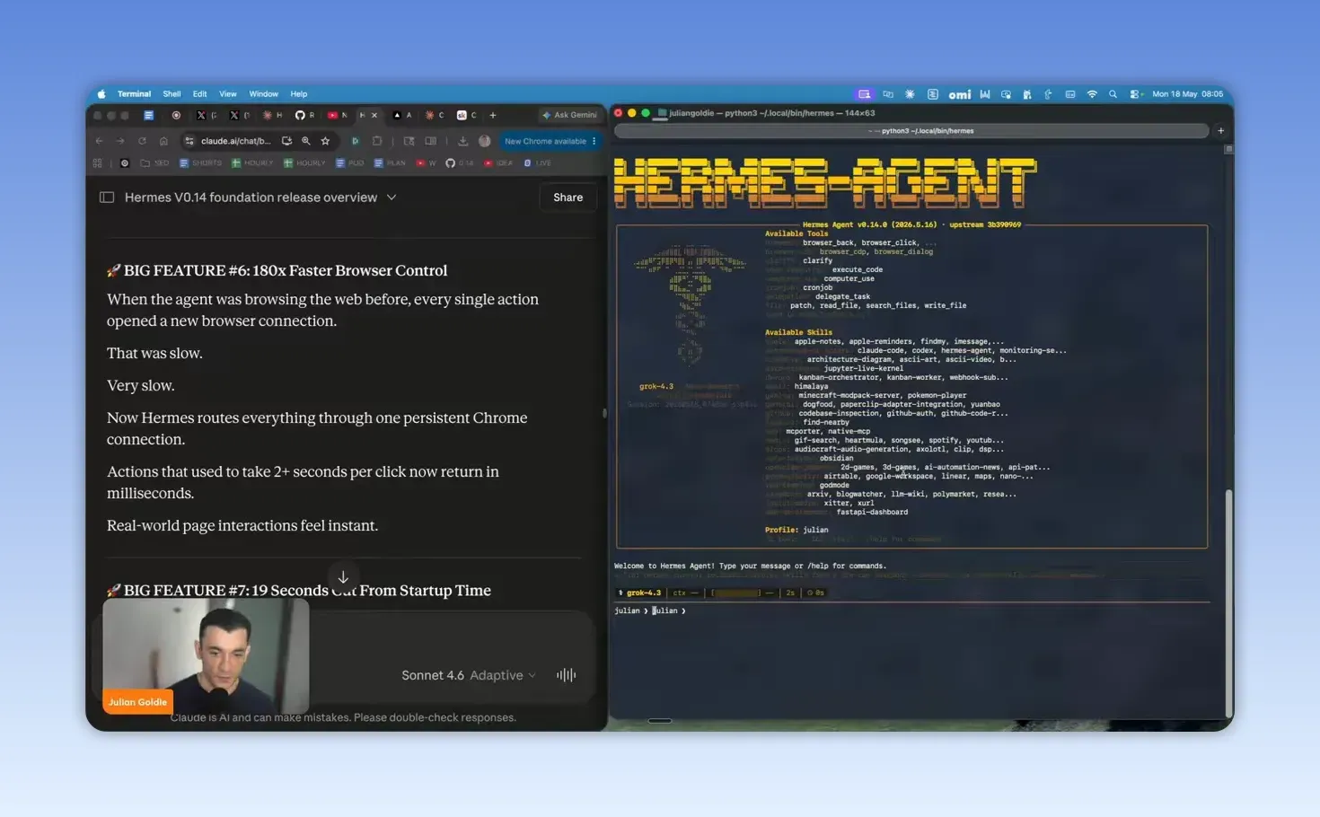The height and width of the screenshot is (817, 1320).
Task: Open the PLAN bookmark
Action: [390, 163]
